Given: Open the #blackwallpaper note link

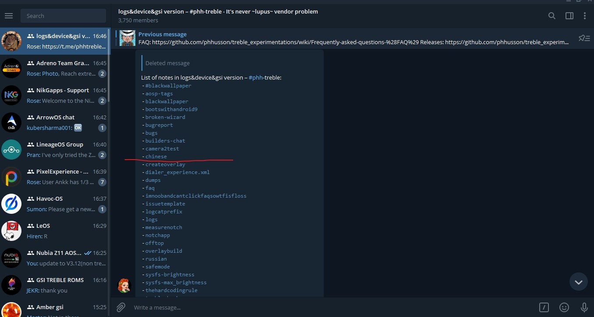Looking at the screenshot, I should click(168, 86).
